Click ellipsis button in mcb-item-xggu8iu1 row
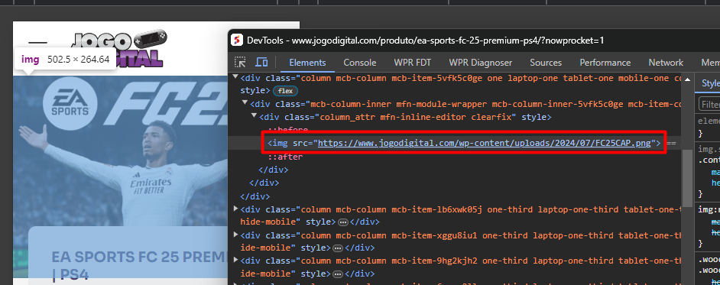Viewport: 720px width, 285px height. (338, 248)
